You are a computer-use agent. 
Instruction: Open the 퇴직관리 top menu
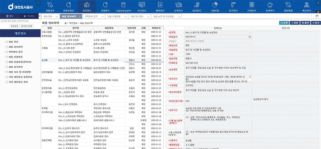coord(233,7)
